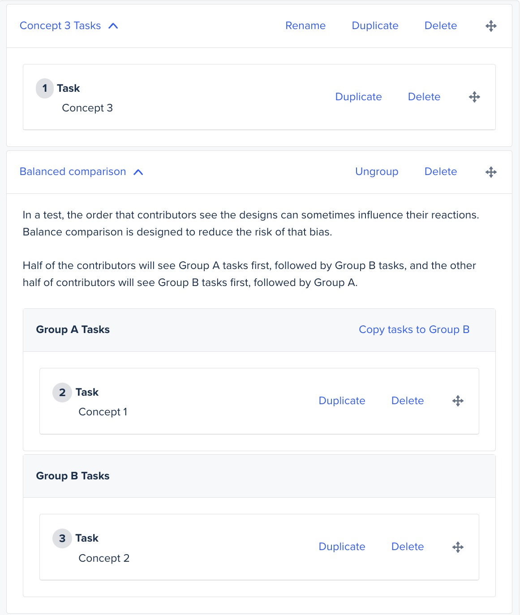Image resolution: width=524 pixels, height=615 pixels.
Task: Duplicate the Concept 3 task
Action: tap(358, 97)
